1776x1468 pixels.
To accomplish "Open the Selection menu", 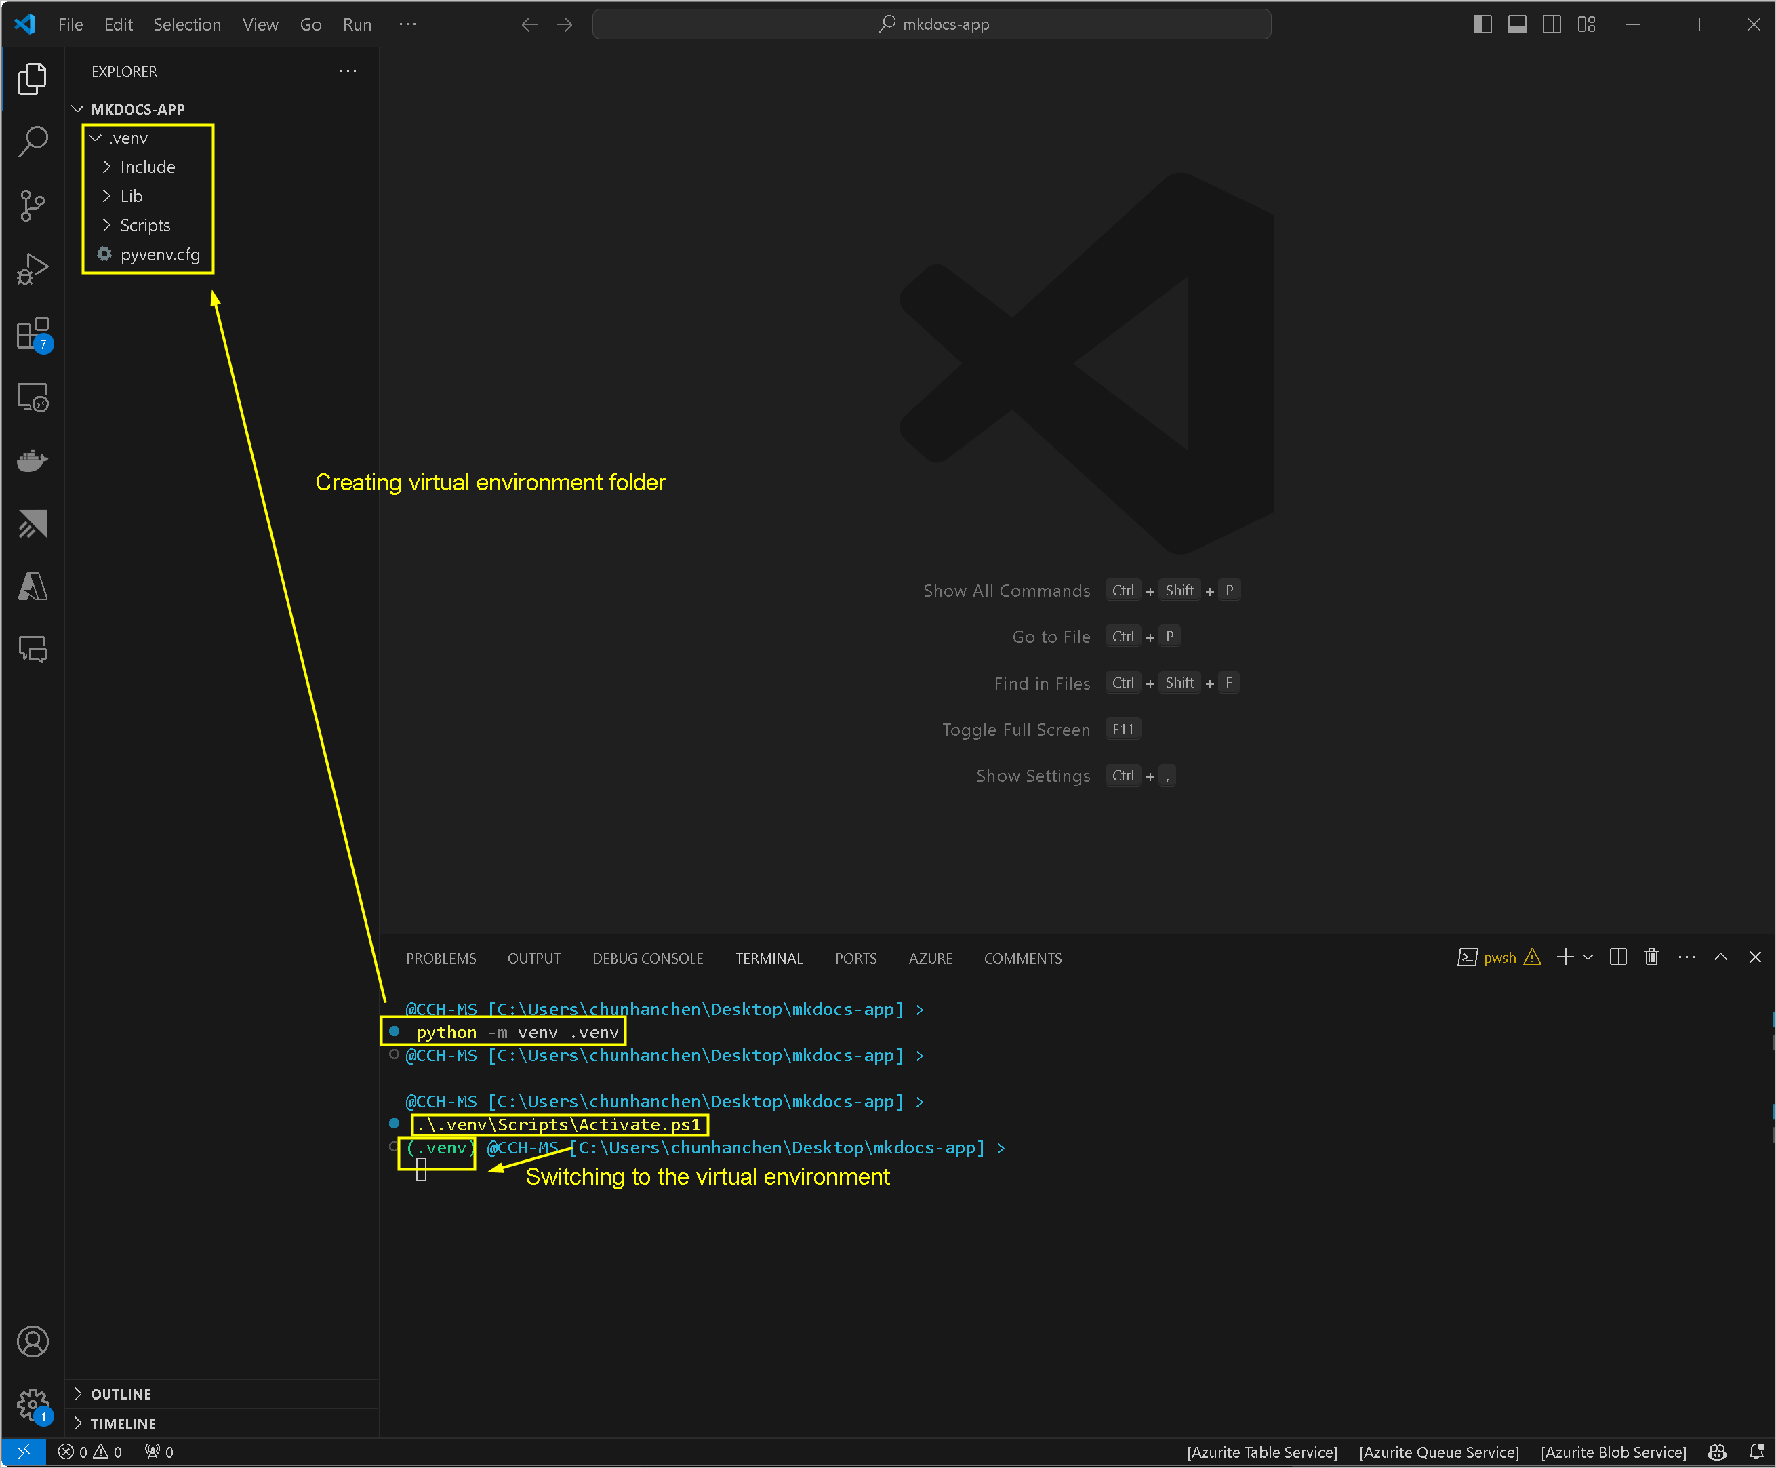I will click(187, 24).
